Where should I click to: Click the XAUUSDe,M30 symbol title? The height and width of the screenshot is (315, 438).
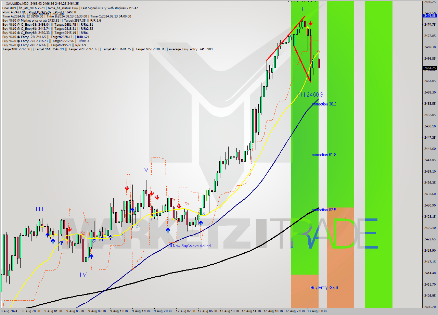pos(17,3)
